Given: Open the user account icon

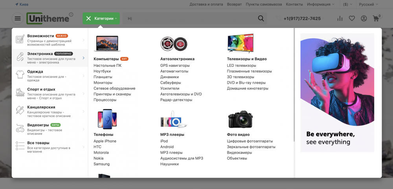Looking at the screenshot, I should 364,18.
